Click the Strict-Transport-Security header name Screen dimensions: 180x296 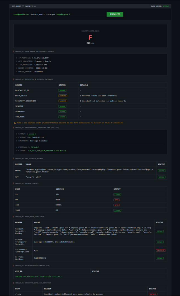pos(21,242)
